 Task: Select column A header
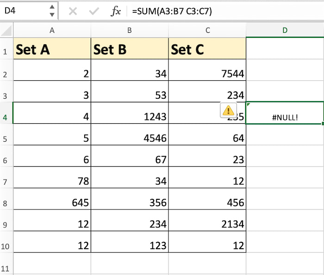tap(52, 30)
